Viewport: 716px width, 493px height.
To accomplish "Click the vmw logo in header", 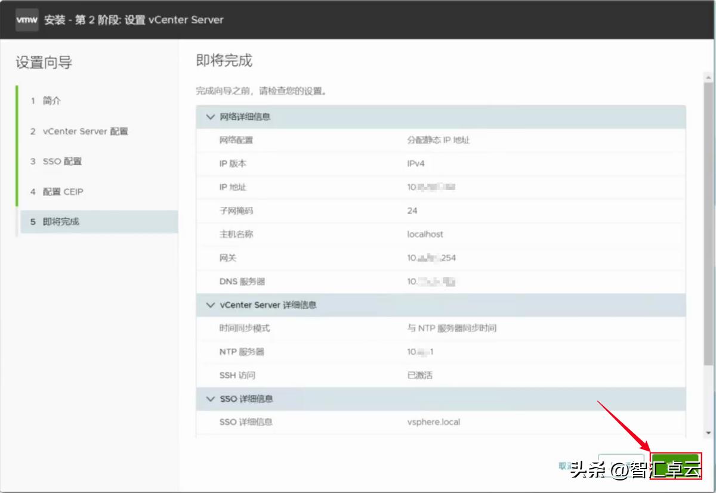I will point(27,20).
